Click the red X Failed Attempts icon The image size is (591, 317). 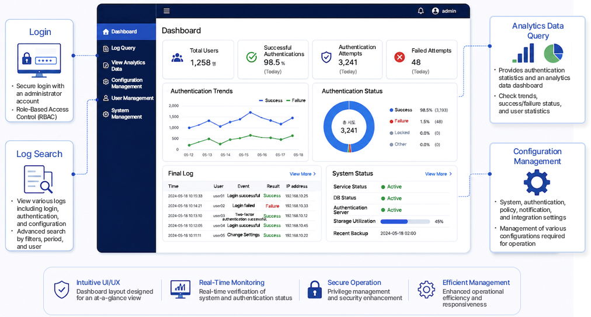click(x=399, y=57)
